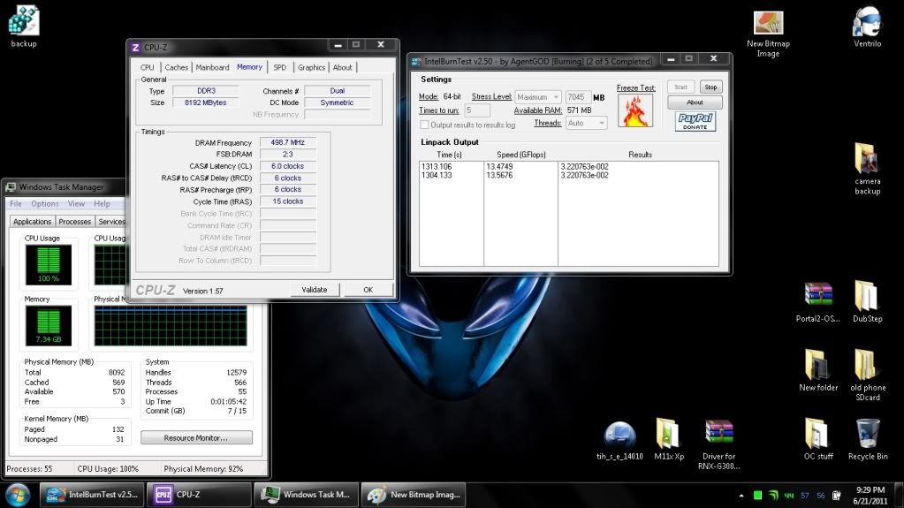Switch to Services tab in Task Manager
The height and width of the screenshot is (508, 904).
click(x=110, y=222)
